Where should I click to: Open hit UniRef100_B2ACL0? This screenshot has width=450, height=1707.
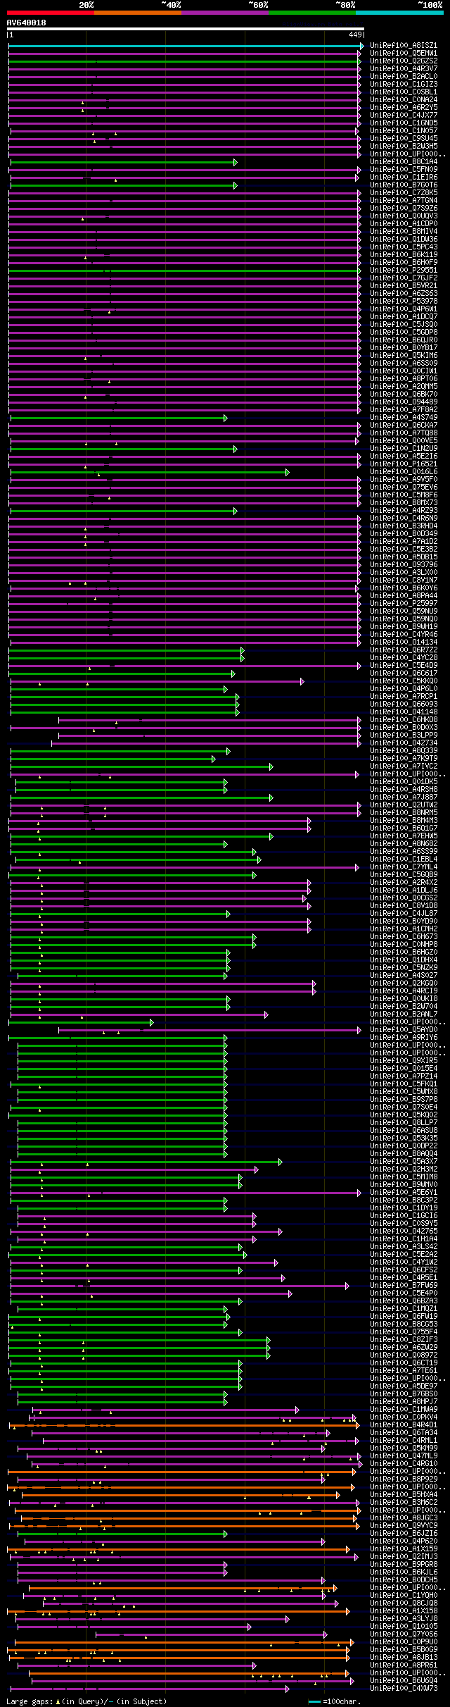[404, 77]
